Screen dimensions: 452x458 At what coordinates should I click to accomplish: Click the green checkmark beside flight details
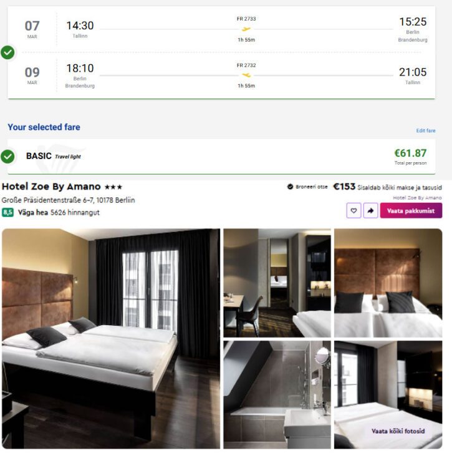tap(7, 52)
